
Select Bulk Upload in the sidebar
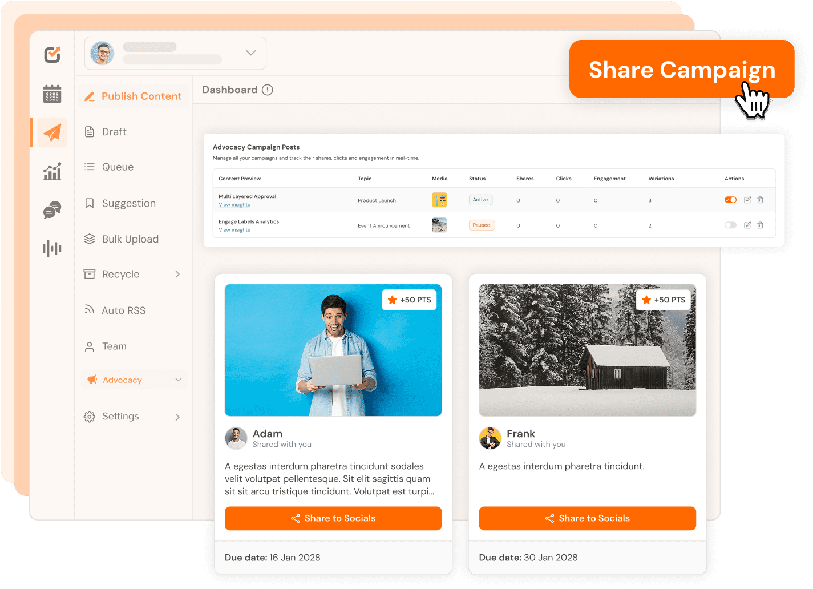click(x=130, y=239)
